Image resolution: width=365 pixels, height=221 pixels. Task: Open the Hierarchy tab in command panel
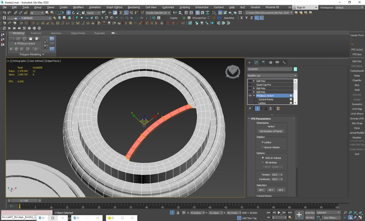[x=263, y=63]
